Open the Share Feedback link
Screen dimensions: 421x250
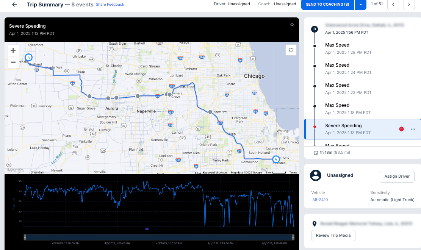110,5
